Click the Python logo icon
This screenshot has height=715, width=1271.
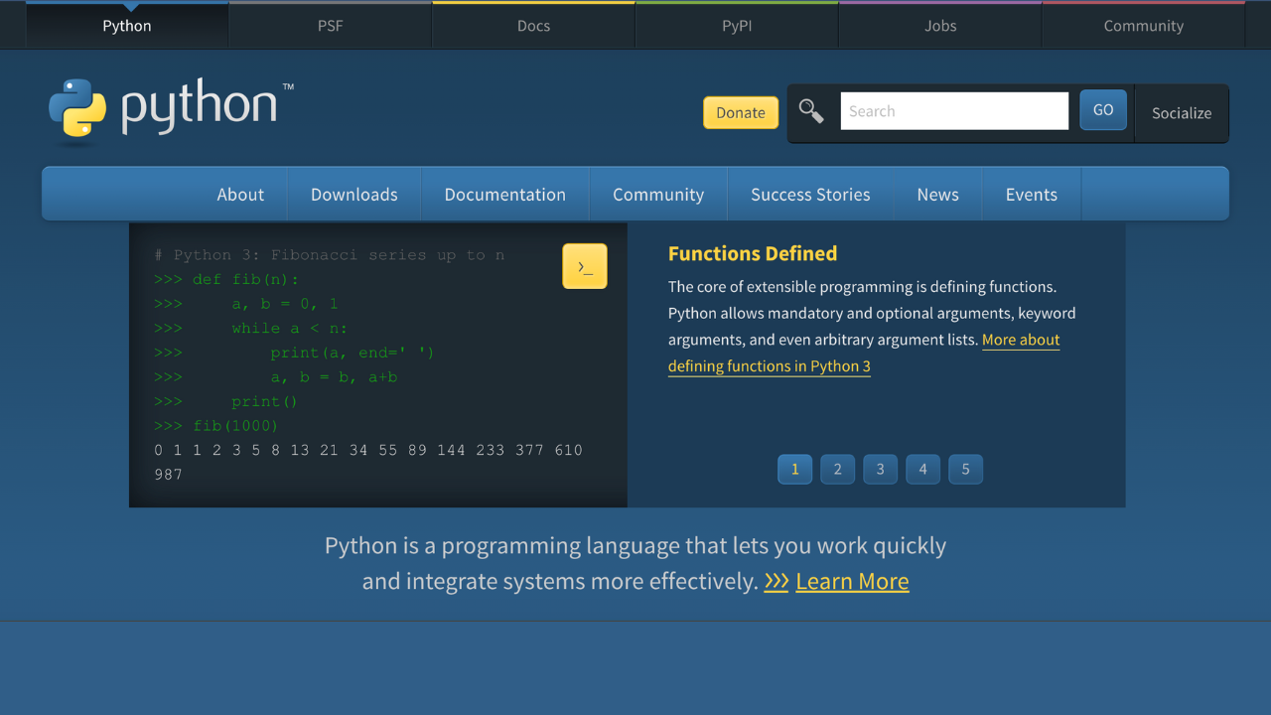(77, 107)
